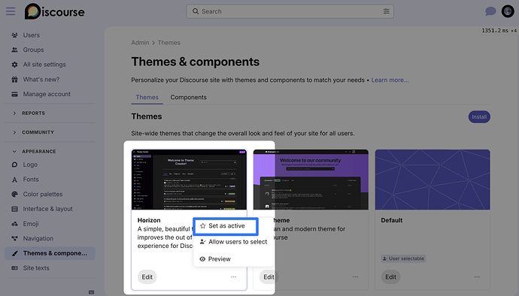Edit the second theme card
This screenshot has height=296, width=519.
point(269,276)
